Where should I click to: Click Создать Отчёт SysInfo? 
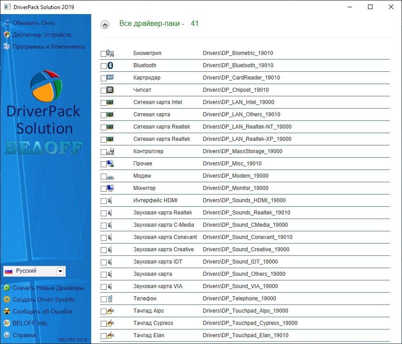click(44, 299)
